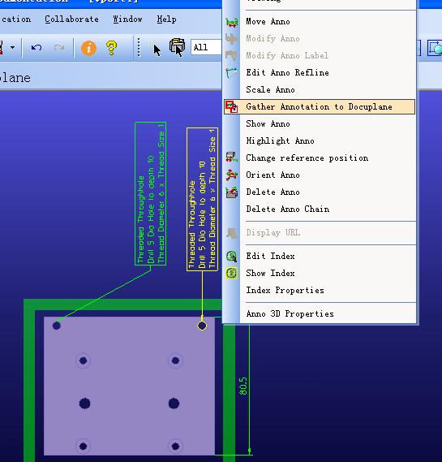
Task: Select the yellow highlighted annotation box
Action: [203, 199]
